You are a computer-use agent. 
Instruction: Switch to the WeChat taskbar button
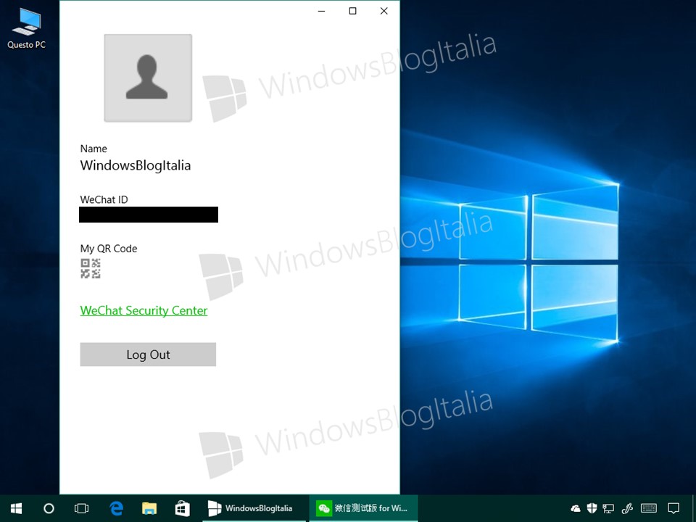tap(363, 508)
